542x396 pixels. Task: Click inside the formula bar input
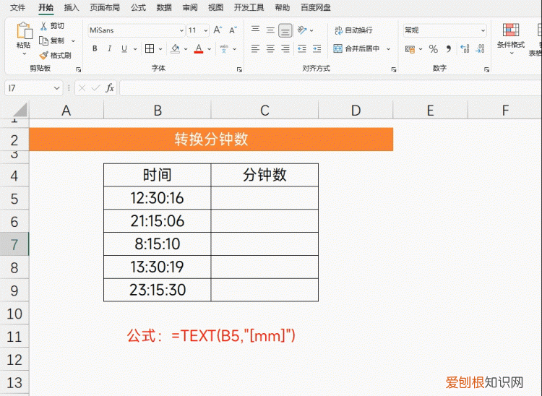click(x=330, y=88)
